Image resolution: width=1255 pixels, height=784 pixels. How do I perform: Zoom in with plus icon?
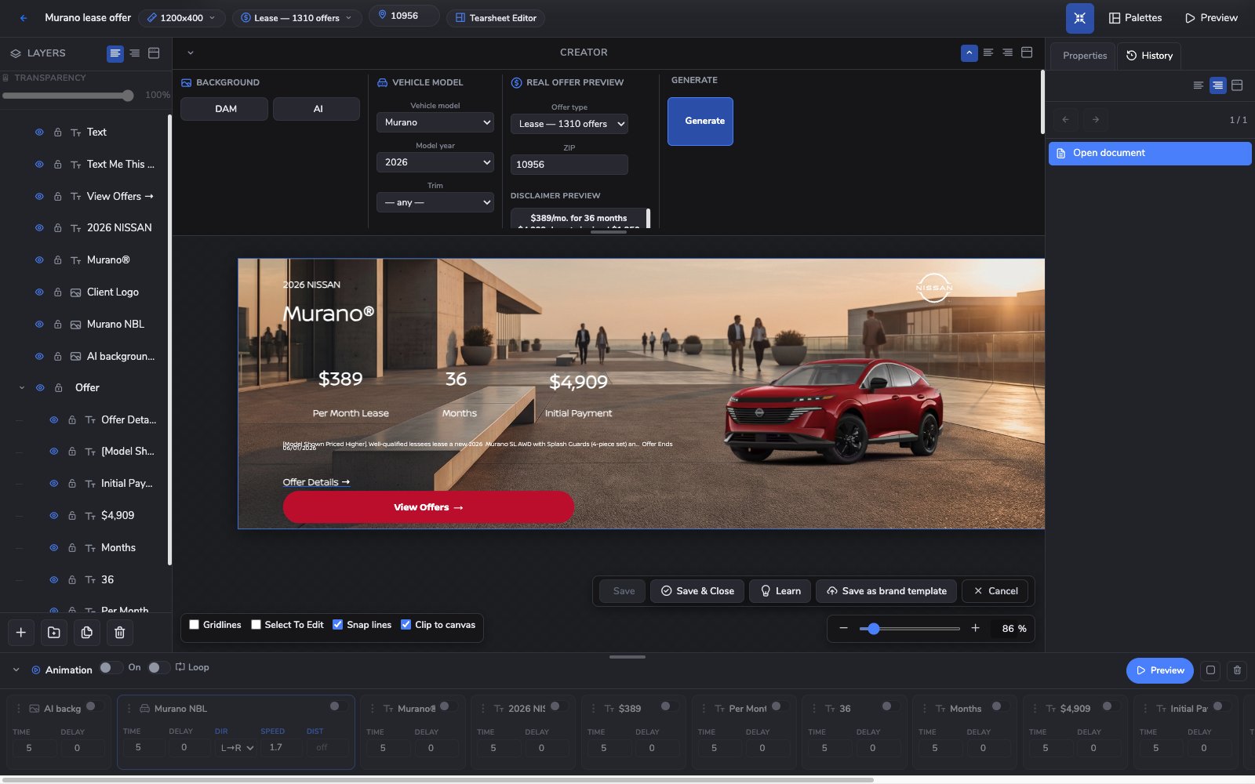(975, 629)
